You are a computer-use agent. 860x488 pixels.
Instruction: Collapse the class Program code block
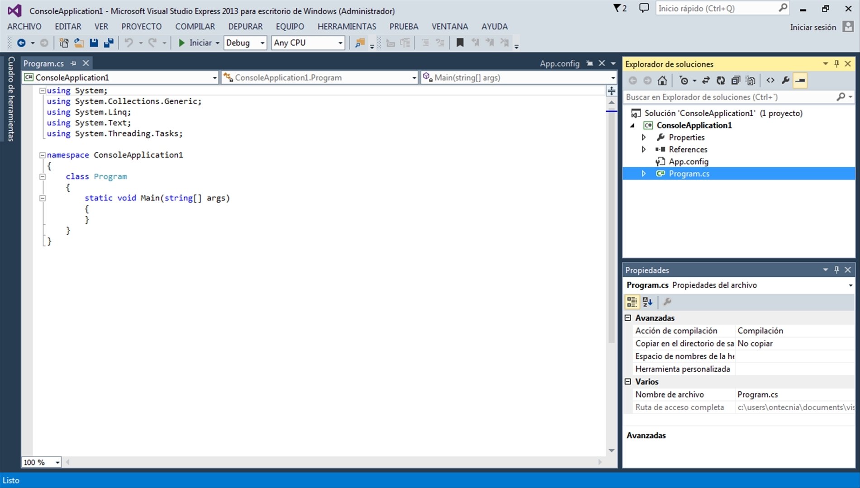[x=43, y=177]
